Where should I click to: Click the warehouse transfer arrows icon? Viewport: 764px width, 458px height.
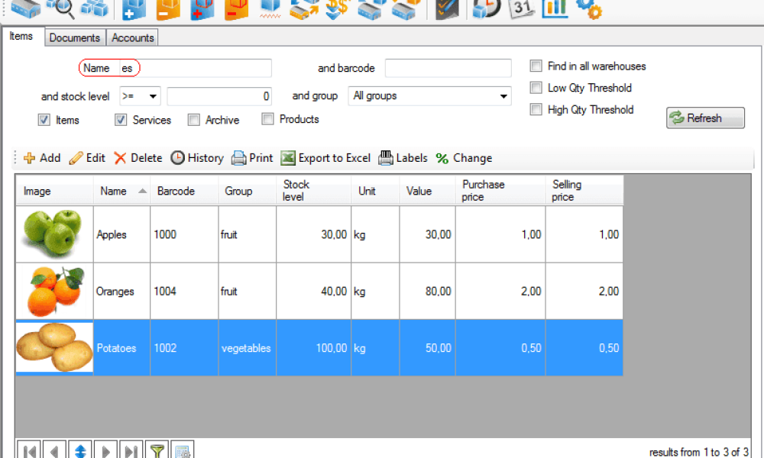click(x=304, y=10)
